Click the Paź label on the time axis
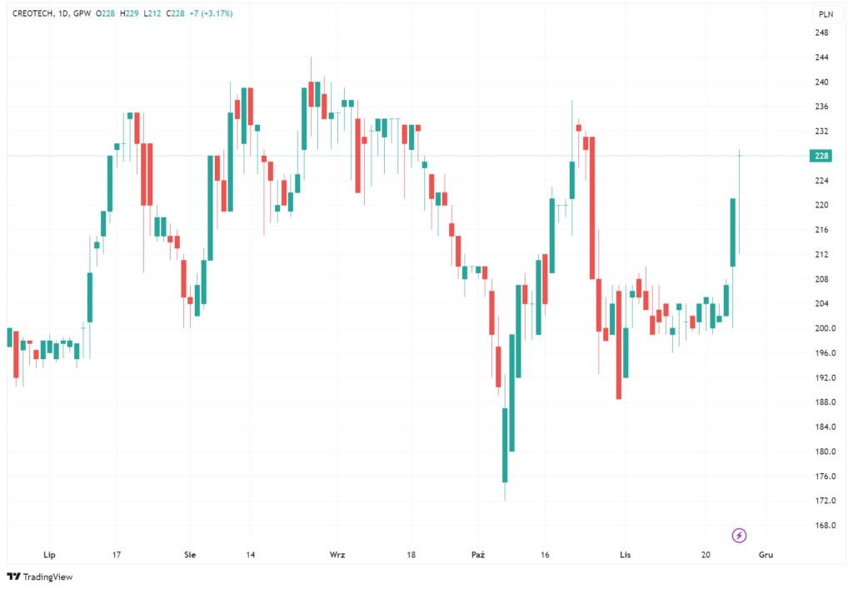The height and width of the screenshot is (589, 853). coord(477,554)
